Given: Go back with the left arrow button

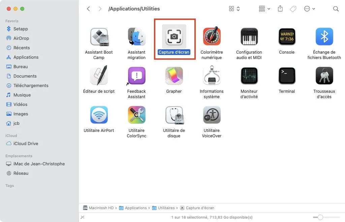Looking at the screenshot, I should [89, 9].
